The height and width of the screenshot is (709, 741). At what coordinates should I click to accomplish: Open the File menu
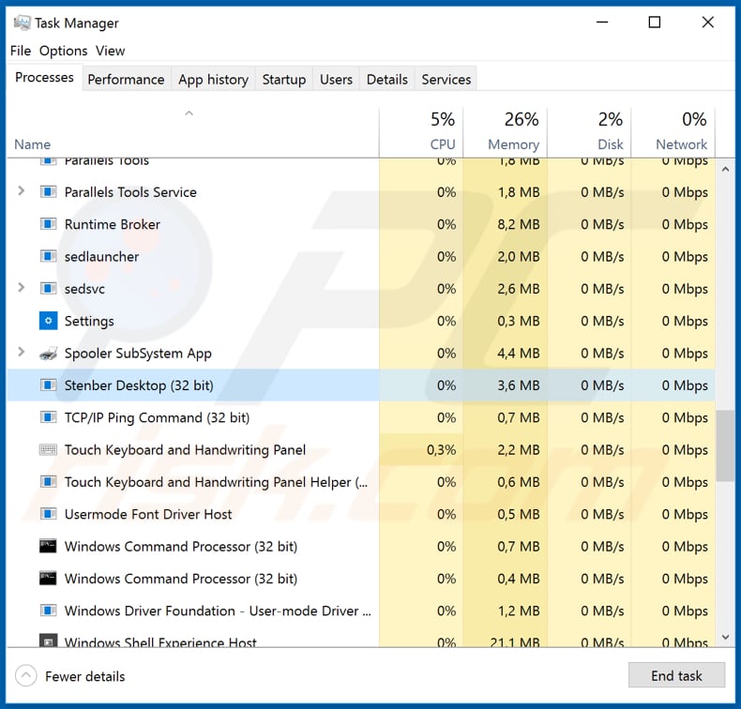(x=21, y=51)
